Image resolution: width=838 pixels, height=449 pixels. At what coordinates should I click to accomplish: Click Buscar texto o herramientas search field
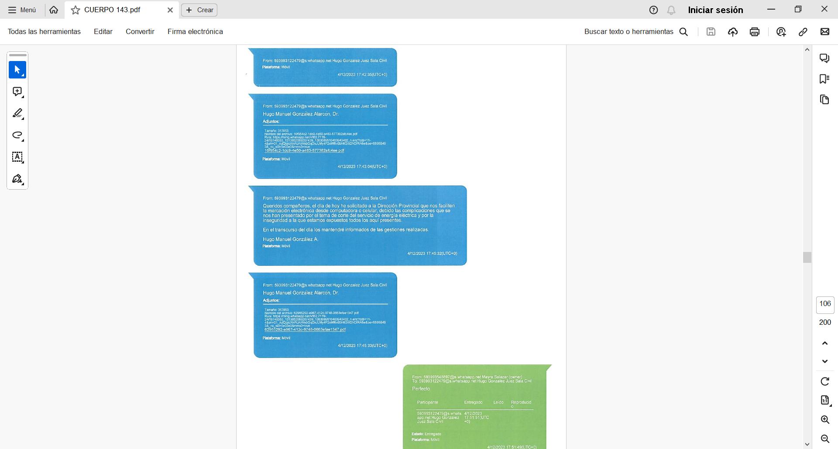[x=628, y=31]
